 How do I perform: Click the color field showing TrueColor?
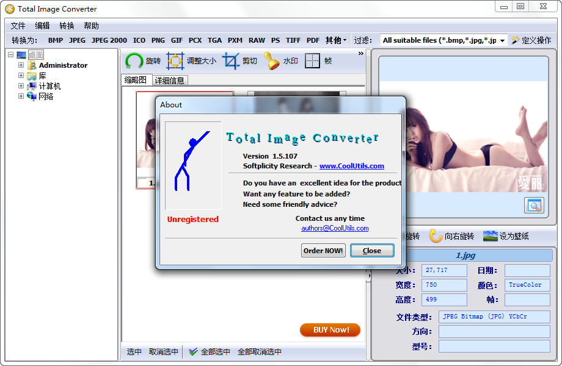(x=527, y=285)
